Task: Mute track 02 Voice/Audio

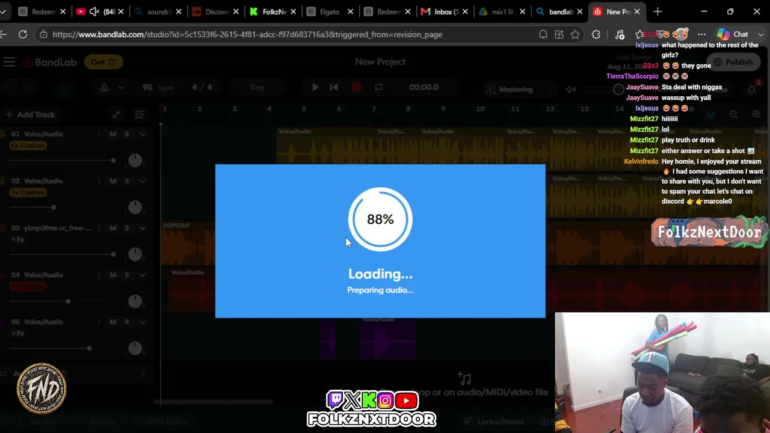Action: (112, 181)
